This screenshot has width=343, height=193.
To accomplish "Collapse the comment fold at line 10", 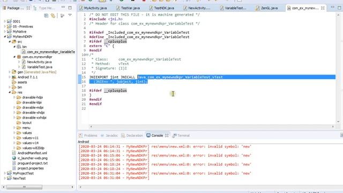I will pyautogui.click(x=87, y=55).
